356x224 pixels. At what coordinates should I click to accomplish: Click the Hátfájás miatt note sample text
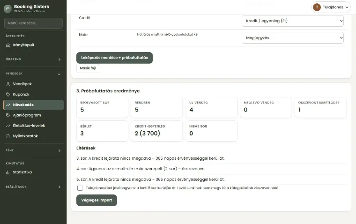tap(168, 35)
